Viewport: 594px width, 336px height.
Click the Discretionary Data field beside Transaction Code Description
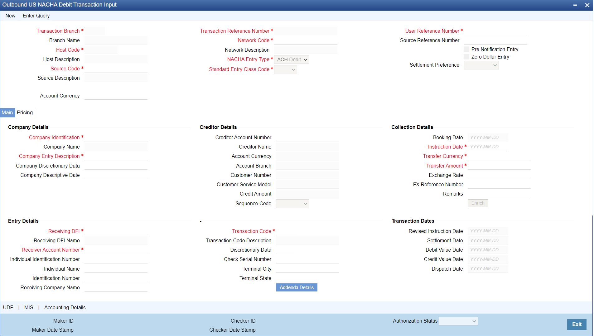coord(285,250)
